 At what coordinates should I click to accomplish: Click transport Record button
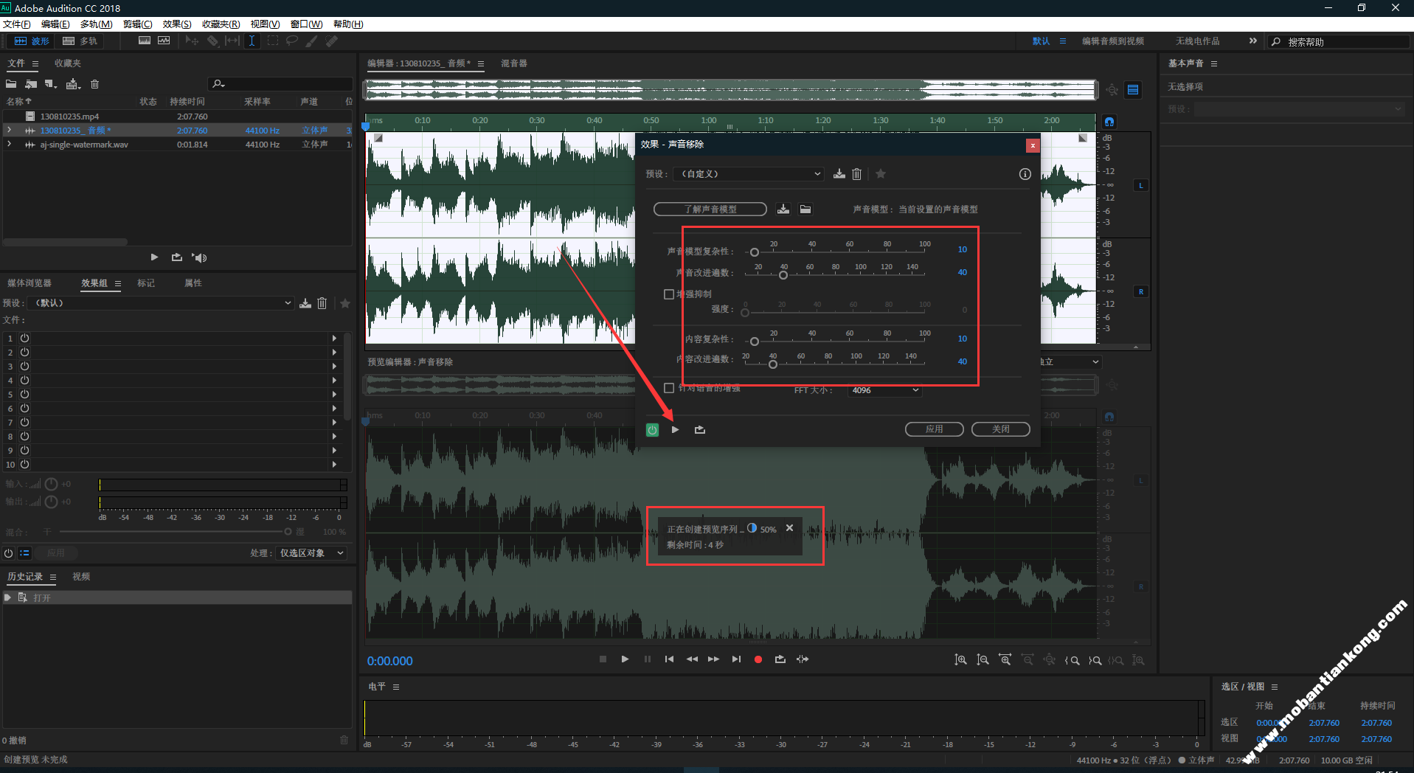(x=758, y=659)
